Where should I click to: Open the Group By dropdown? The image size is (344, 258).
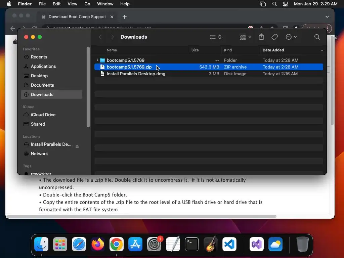pos(245,37)
